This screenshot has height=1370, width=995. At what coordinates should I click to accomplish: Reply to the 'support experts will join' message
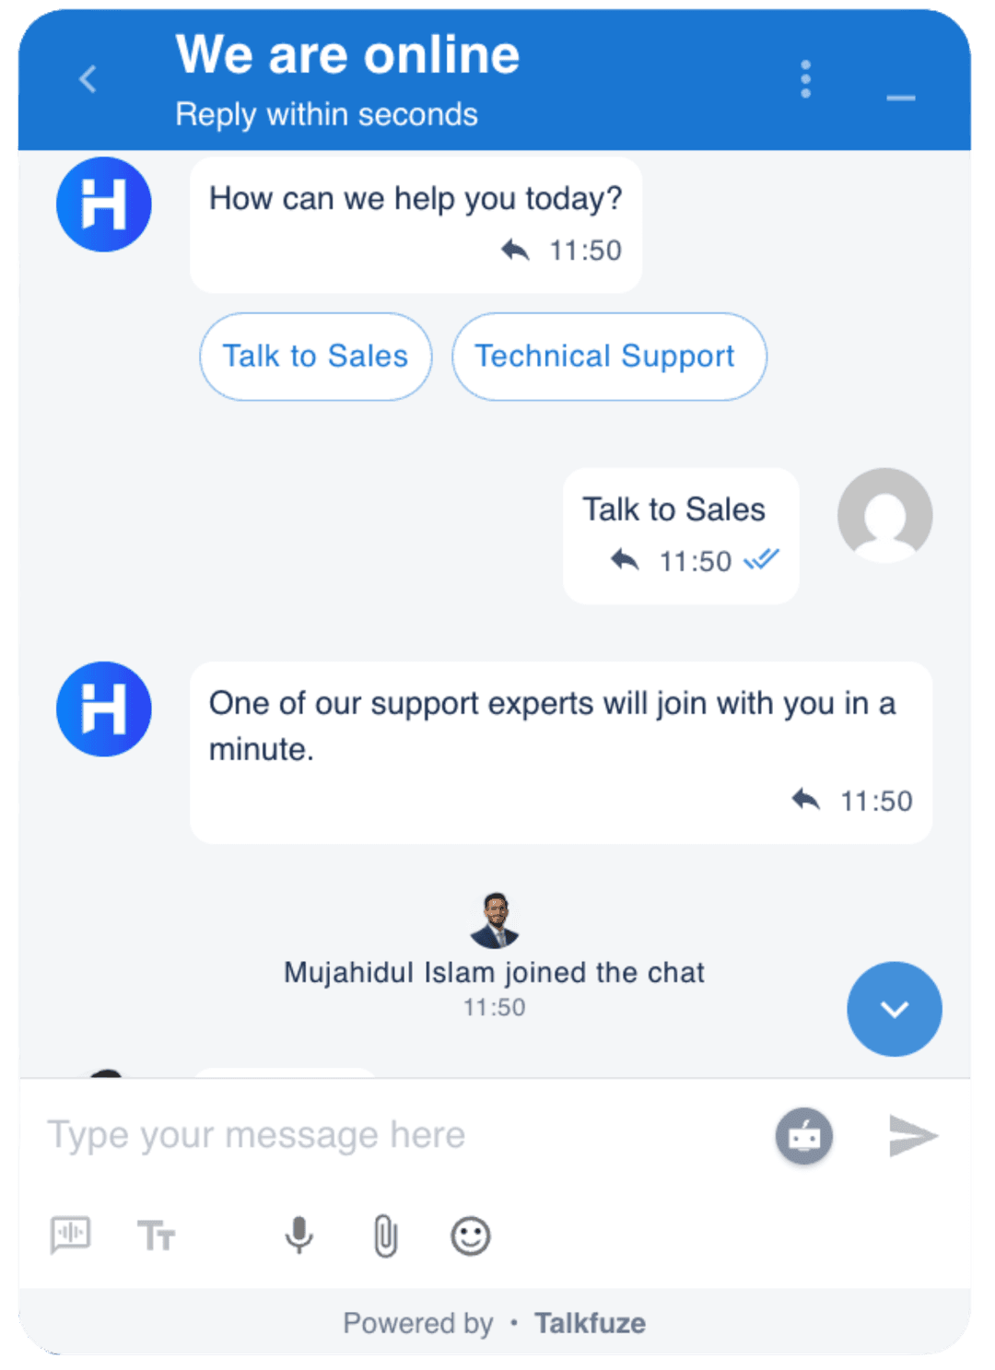point(805,800)
